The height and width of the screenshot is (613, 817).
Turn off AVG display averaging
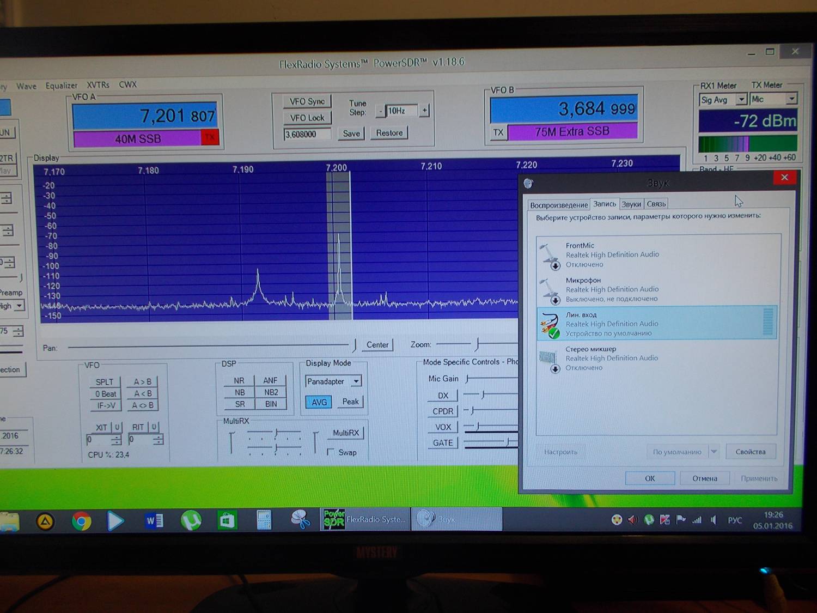click(x=319, y=402)
